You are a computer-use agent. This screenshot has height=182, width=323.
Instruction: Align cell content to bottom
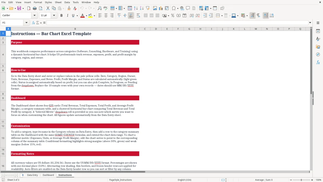coord(131,16)
